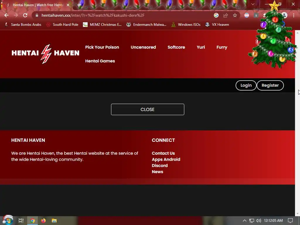Click the Login button
Image resolution: width=300 pixels, height=225 pixels.
click(x=246, y=85)
